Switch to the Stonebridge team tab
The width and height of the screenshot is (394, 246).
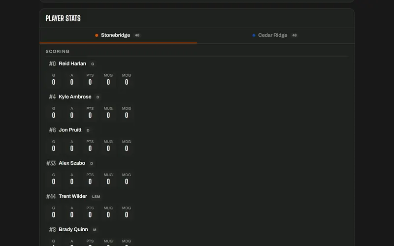point(118,35)
